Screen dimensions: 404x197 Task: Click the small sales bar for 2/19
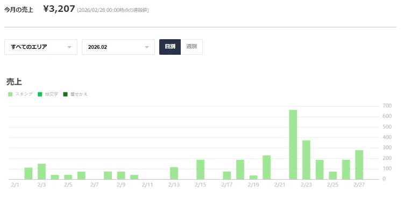(253, 178)
